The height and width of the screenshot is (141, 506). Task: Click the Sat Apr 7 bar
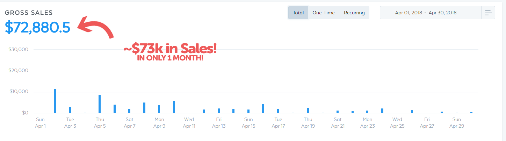click(x=129, y=111)
